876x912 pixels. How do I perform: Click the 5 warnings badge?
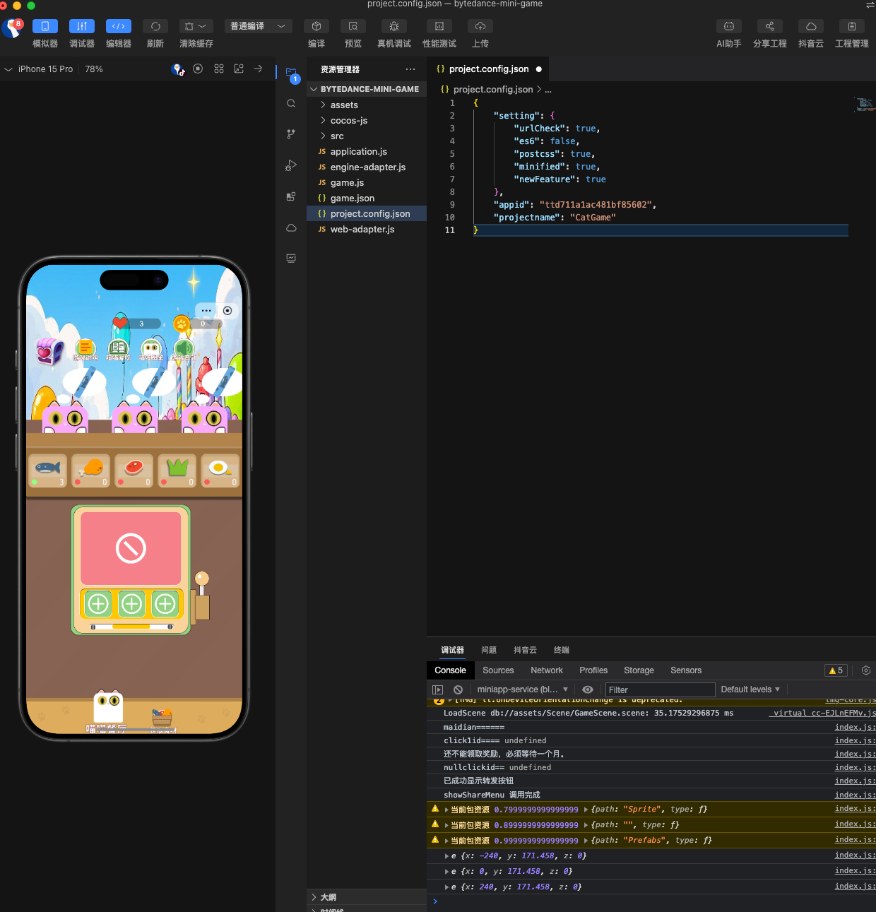836,670
